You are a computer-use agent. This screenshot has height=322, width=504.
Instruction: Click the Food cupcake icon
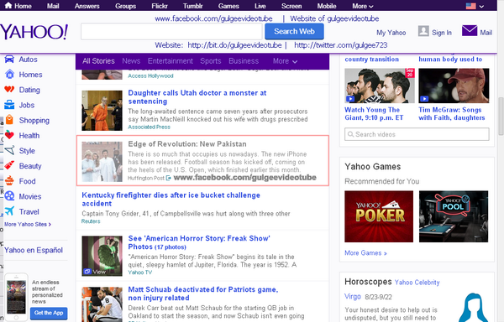[9, 180]
